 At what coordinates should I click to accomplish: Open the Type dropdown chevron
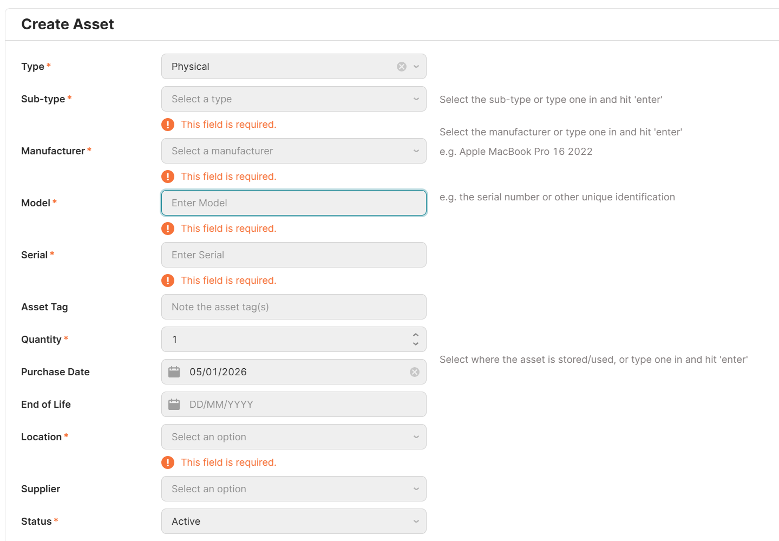tap(416, 67)
